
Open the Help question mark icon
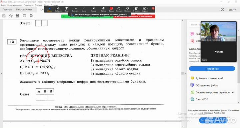pyautogui.click(x=222, y=9)
